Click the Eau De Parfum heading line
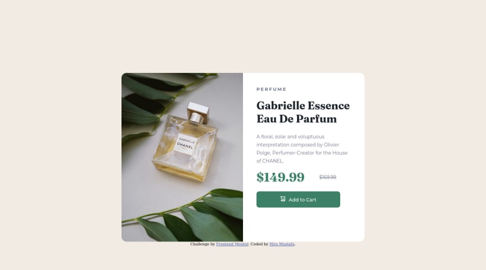The height and width of the screenshot is (270, 486). pyautogui.click(x=296, y=119)
